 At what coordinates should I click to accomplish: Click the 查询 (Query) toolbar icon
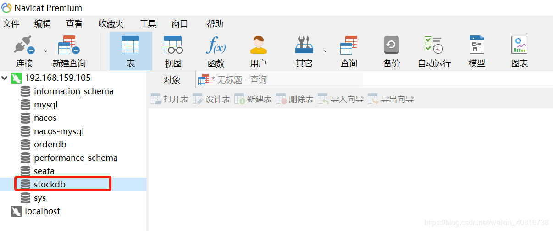[x=348, y=45]
